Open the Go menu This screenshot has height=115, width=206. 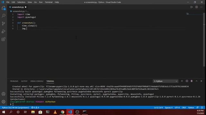pyautogui.click(x=35, y=2)
